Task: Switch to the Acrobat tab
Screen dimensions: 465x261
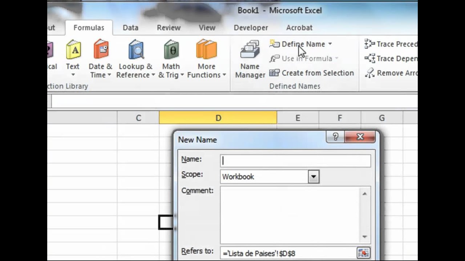Action: [299, 28]
